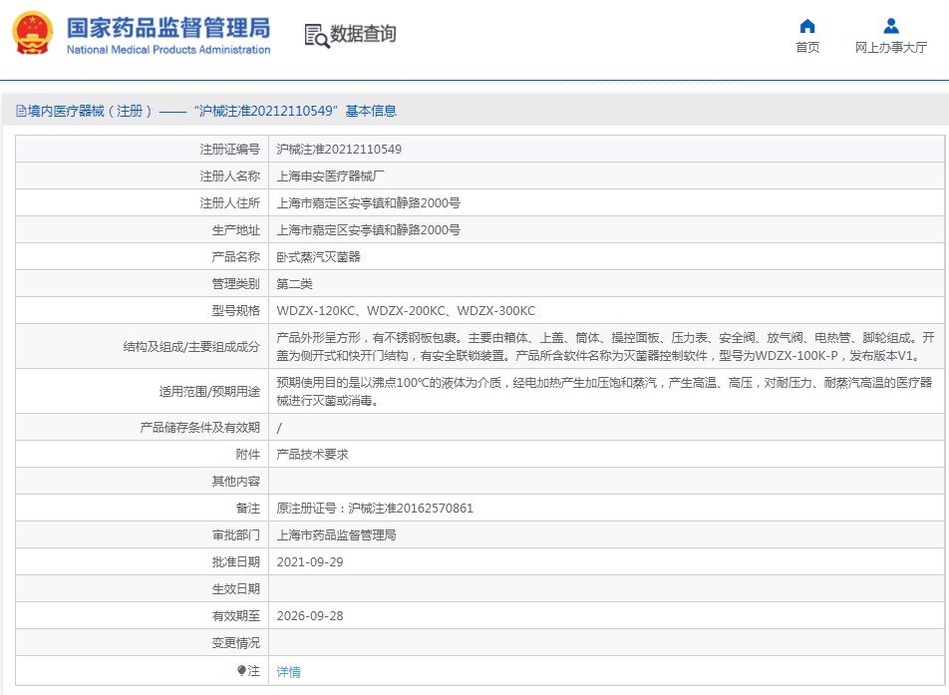This screenshot has width=949, height=695.
Task: Open the 数据查询 search icon
Action: pyautogui.click(x=317, y=35)
